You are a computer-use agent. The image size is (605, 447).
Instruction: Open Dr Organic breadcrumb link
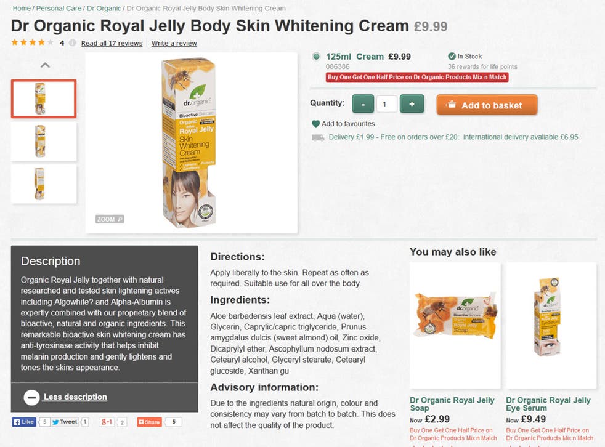[x=104, y=8]
